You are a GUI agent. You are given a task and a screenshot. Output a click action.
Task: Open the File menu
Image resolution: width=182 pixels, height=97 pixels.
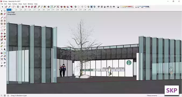pyautogui.click(x=2, y=4)
